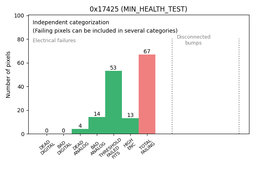This screenshot has width=255, height=191.
Task: Select the BAD ANALOG bar
Action: coord(97,125)
